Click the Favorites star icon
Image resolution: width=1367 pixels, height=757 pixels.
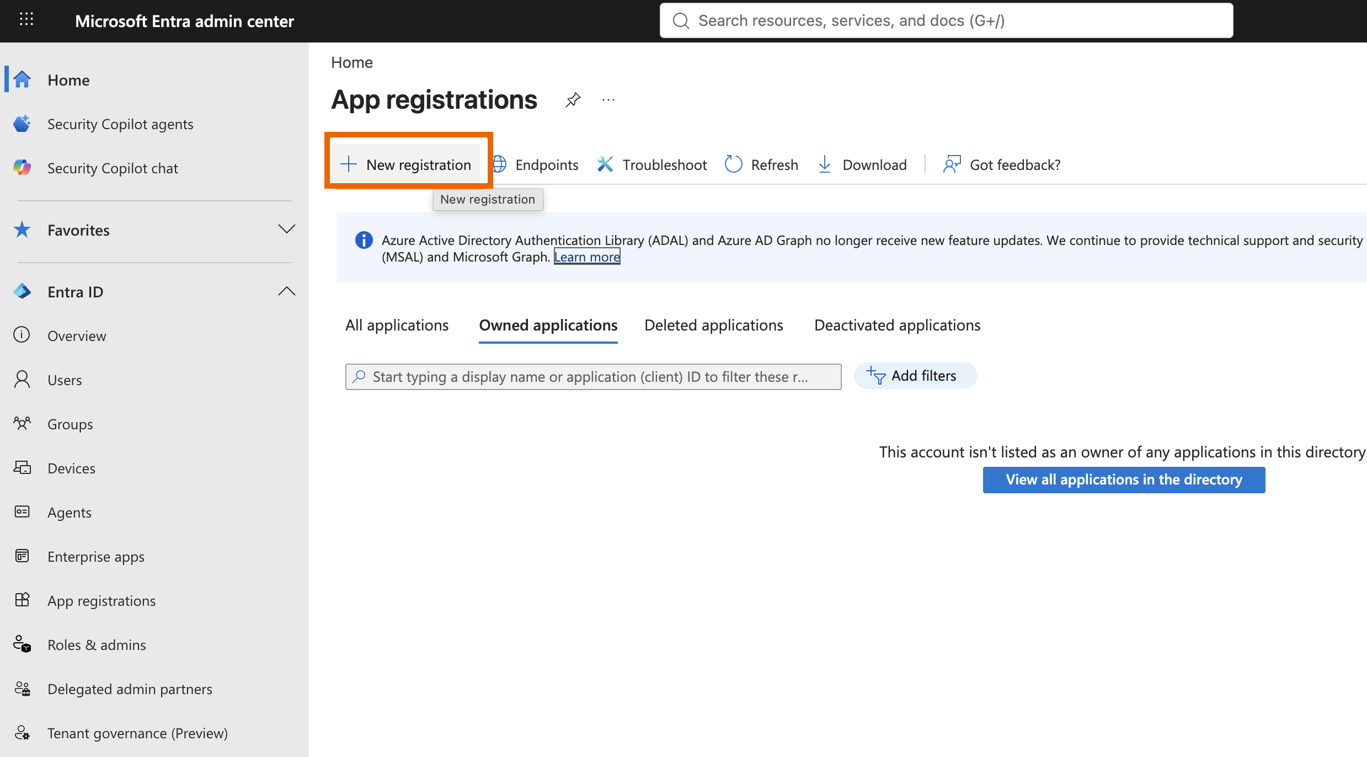(22, 230)
